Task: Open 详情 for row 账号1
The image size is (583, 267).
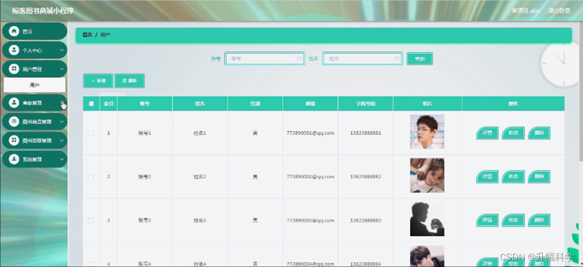Action: 487,133
